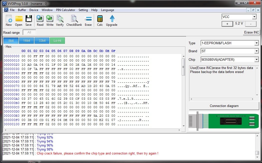Click the Erase toolbar icon
The height and width of the screenshot is (163, 262).
coord(88,20)
